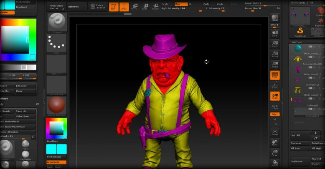
Task: Open Quick Sketch
Action: point(98,7)
